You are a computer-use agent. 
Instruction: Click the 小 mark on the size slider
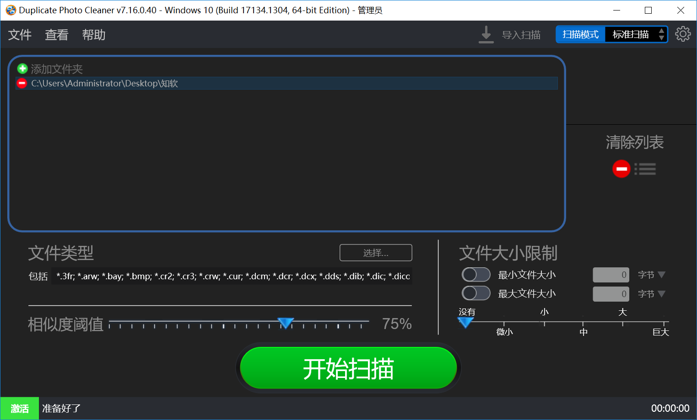[544, 312]
